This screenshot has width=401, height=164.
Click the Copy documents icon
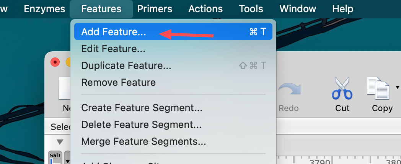point(378,89)
